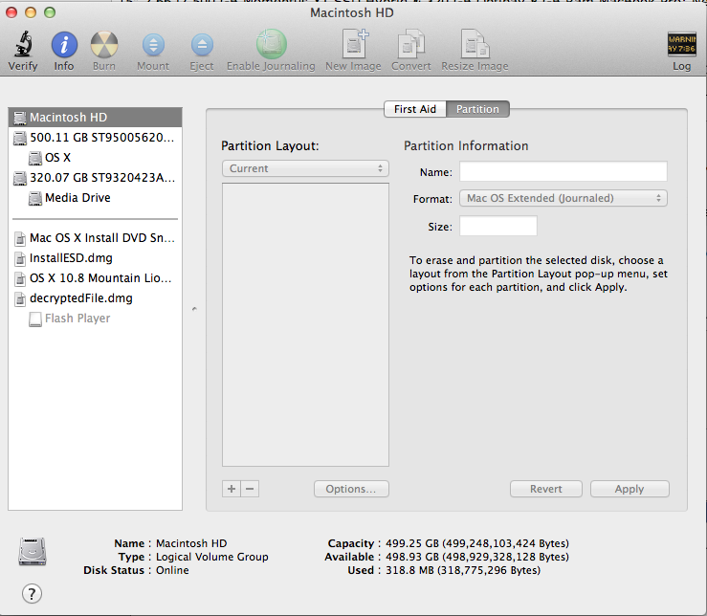
Task: Open the Format dropdown Mac OS Extended
Action: coord(563,198)
